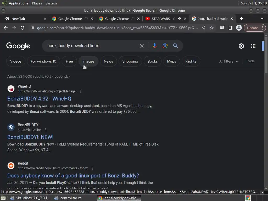Submit search with magnifier icon

175,46
